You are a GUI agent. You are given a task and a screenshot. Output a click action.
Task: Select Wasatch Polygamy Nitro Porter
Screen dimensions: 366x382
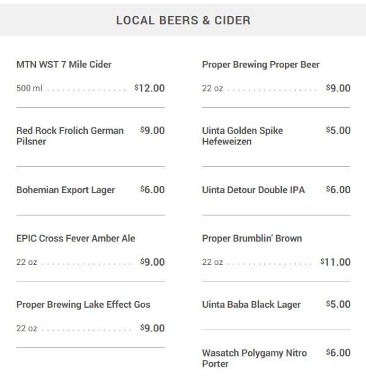[254, 358]
